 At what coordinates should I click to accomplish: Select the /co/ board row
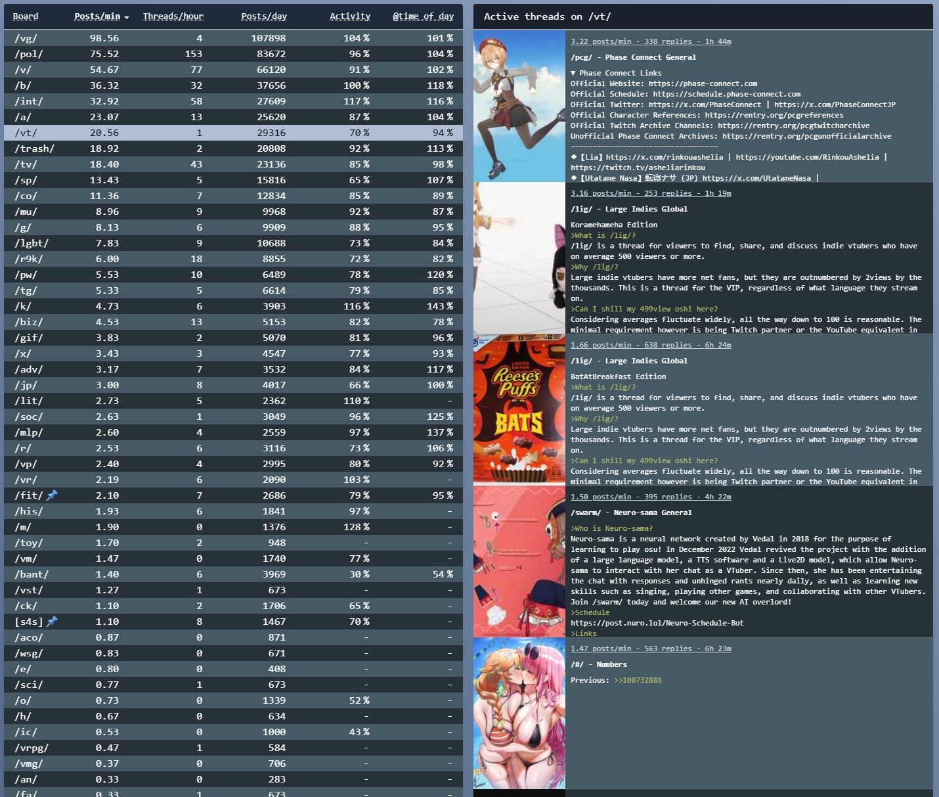coord(233,196)
